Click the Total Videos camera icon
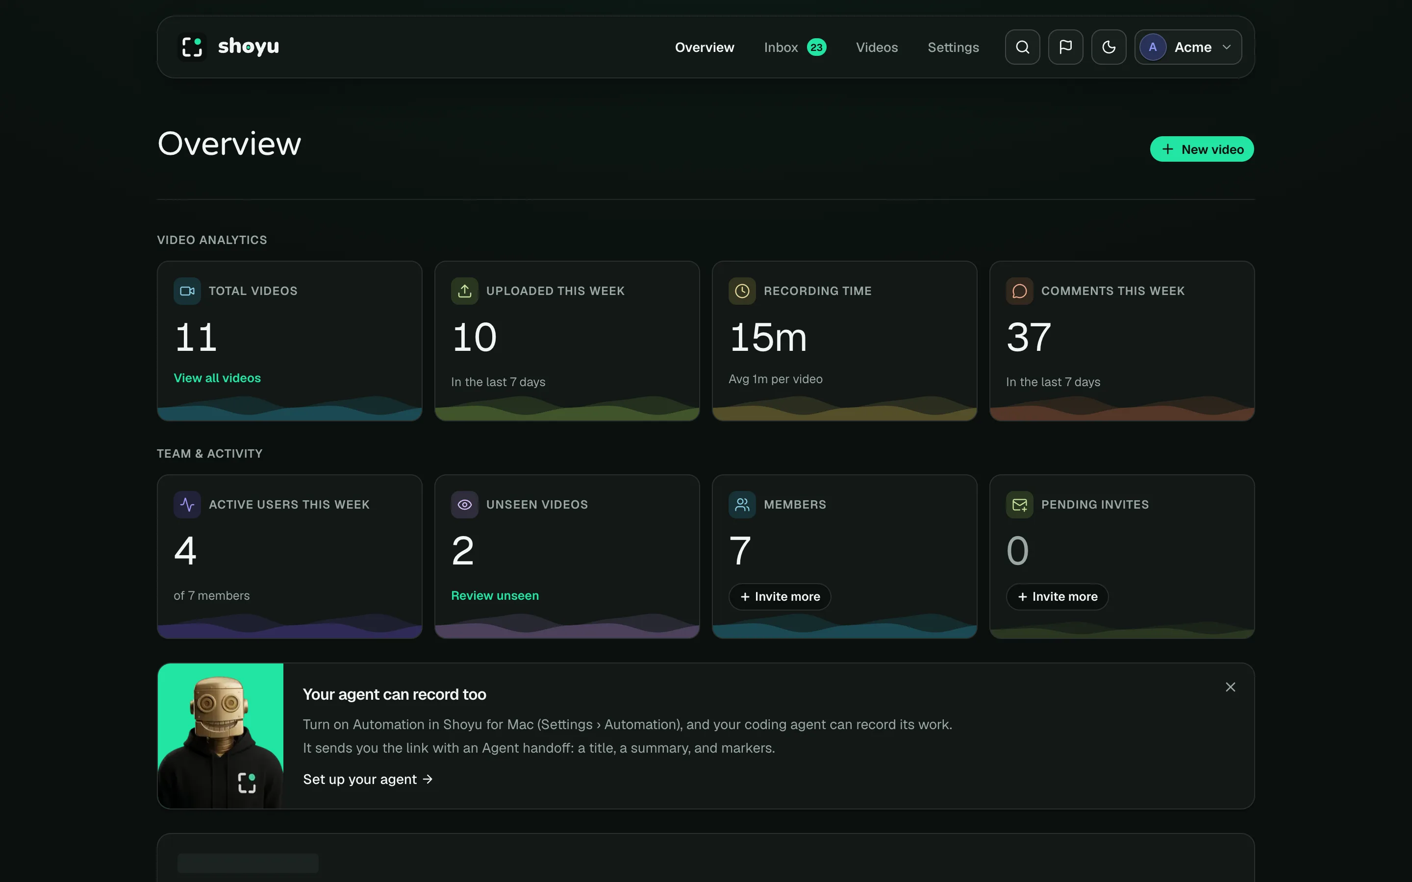Viewport: 1412px width, 882px height. click(187, 291)
